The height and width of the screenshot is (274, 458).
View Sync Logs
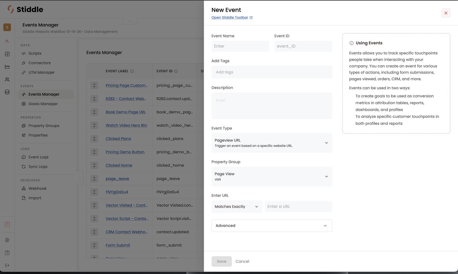pyautogui.click(x=38, y=167)
